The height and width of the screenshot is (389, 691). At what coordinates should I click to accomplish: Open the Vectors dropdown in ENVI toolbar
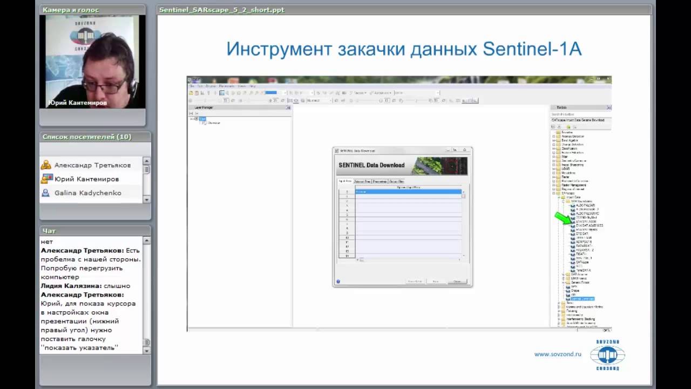[359, 92]
